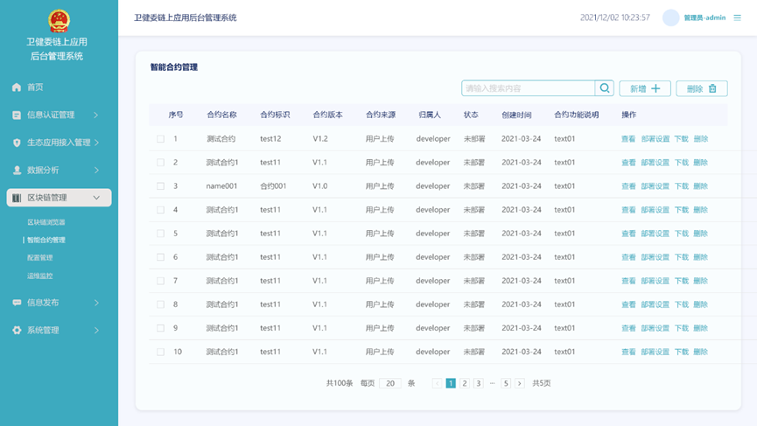Tick the checkbox for row 2
Viewport: 757px width, 426px height.
pos(160,163)
